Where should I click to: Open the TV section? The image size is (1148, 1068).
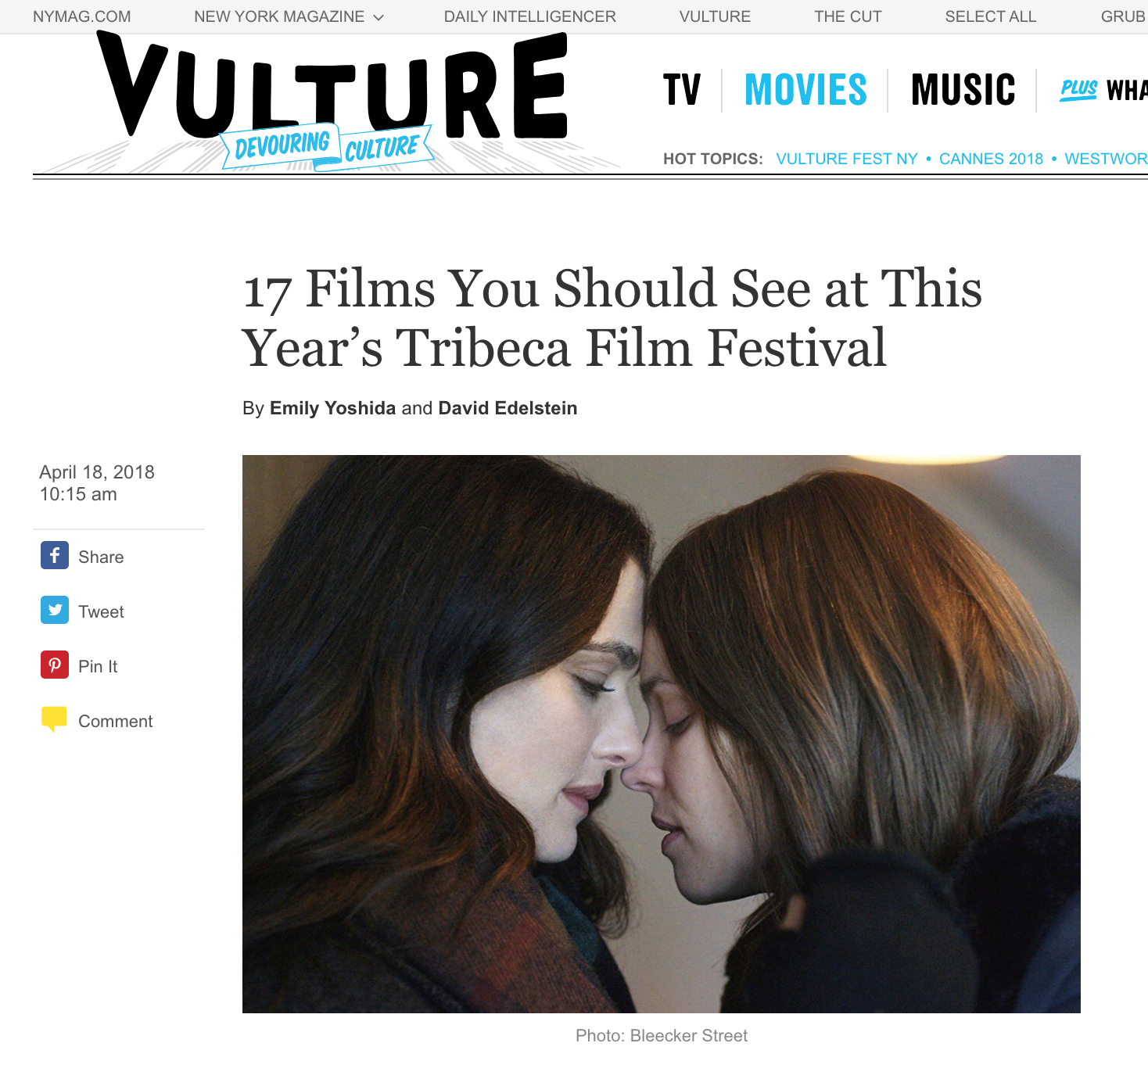(x=682, y=90)
